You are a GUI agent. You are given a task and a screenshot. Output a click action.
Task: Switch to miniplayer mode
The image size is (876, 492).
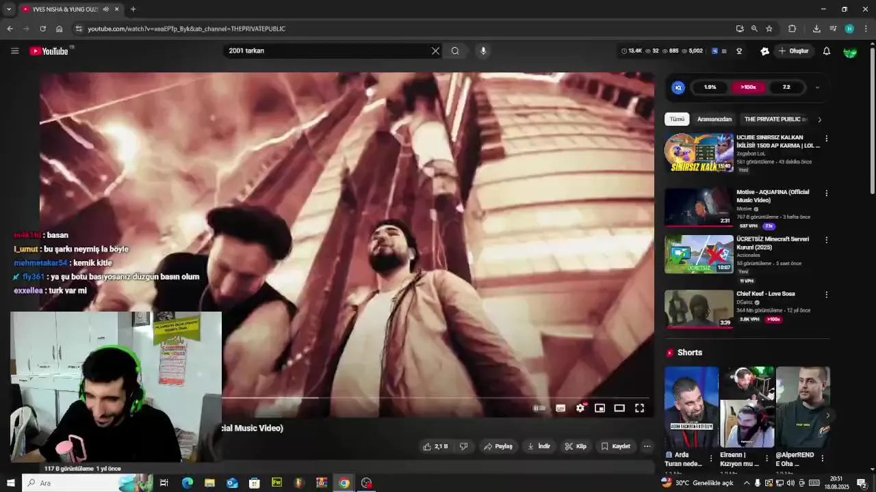600,408
